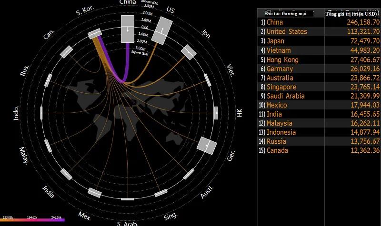Screen dimensions: 381x226
Task: Click the color scale legend bar
Action: [32, 220]
